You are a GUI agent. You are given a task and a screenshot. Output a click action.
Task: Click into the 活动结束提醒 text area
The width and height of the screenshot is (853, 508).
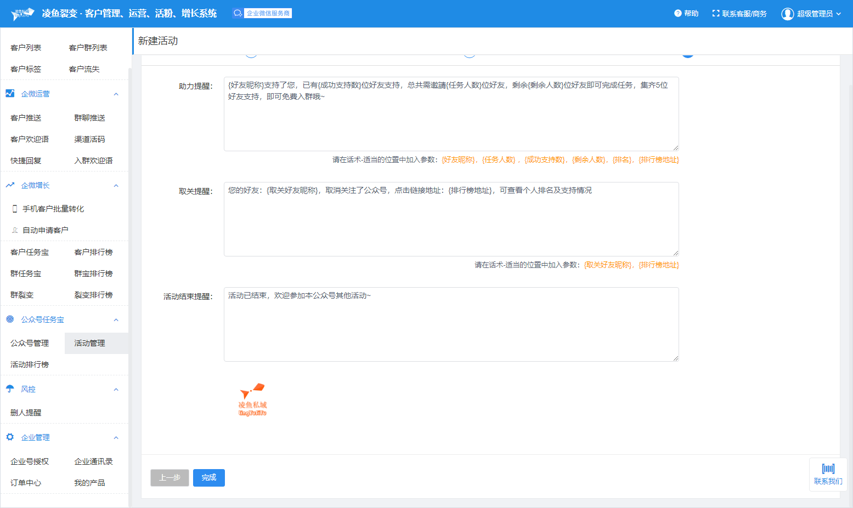tap(451, 324)
